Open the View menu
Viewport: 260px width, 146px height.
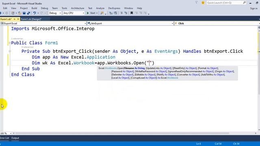[13, 8]
